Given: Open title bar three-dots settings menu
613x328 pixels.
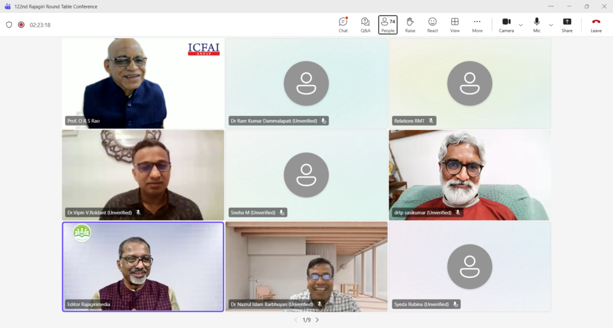Looking at the screenshot, I should click(551, 7).
